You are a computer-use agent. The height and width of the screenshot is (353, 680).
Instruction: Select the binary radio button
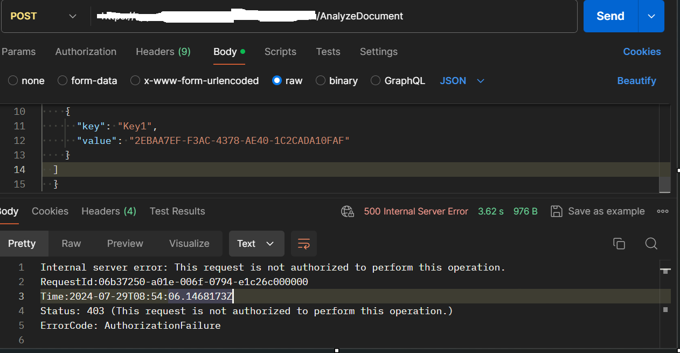click(321, 81)
